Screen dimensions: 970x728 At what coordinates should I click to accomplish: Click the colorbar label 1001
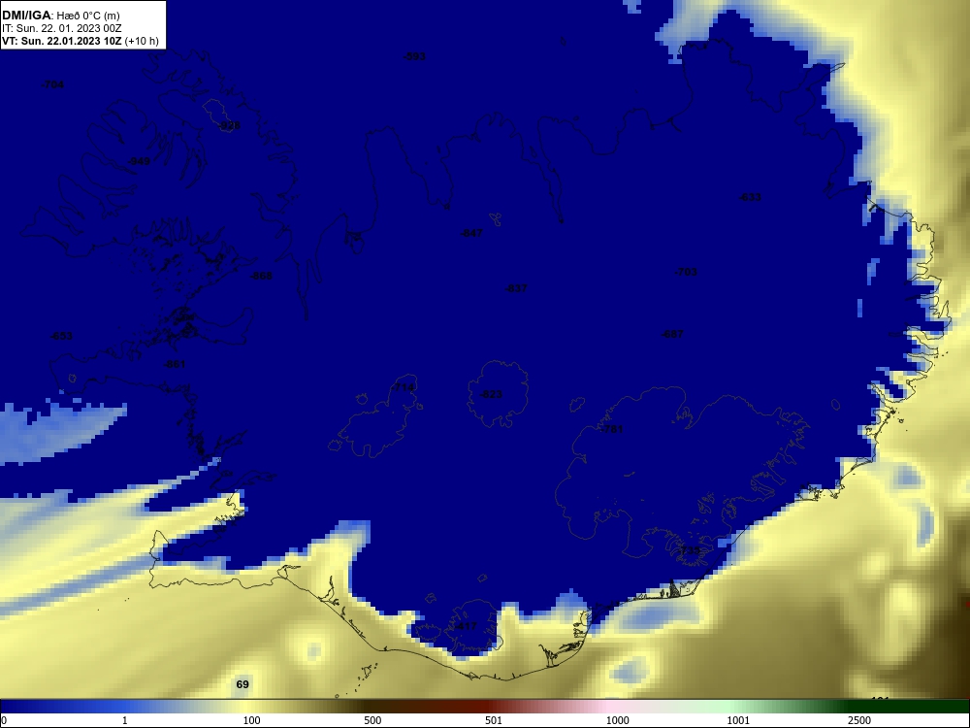[738, 721]
